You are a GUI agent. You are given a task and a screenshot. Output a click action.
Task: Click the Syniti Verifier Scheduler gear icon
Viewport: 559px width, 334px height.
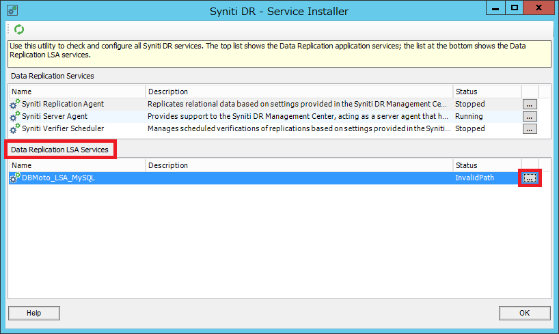point(14,128)
